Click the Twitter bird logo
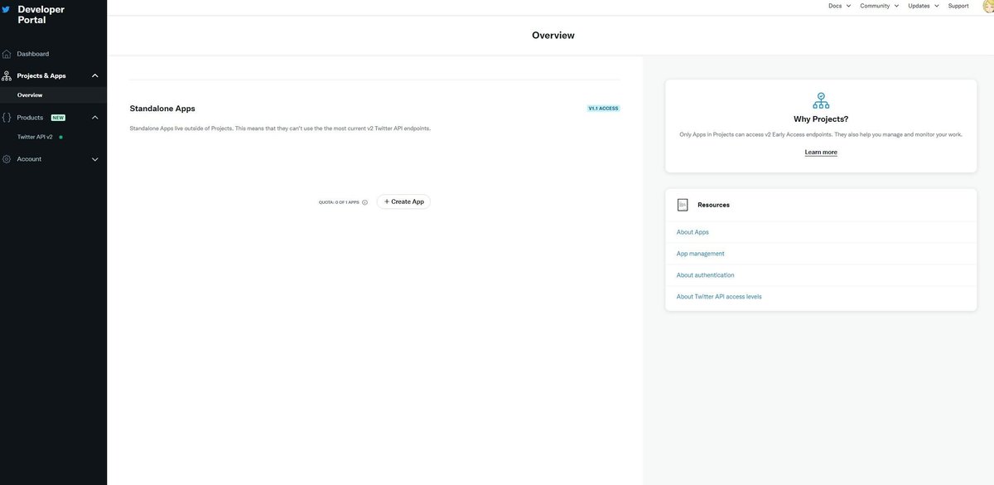994x485 pixels. pyautogui.click(x=6, y=10)
